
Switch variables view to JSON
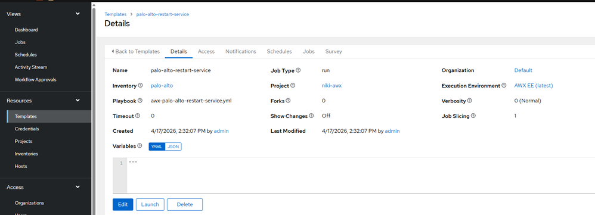click(x=173, y=147)
